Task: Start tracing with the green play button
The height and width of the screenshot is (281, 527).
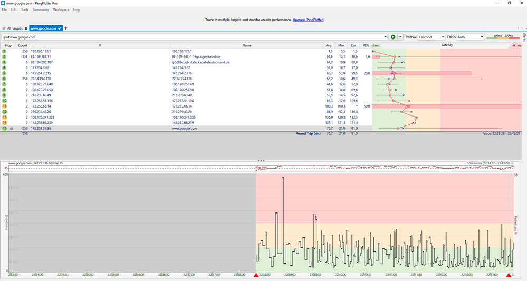Action: pos(392,37)
